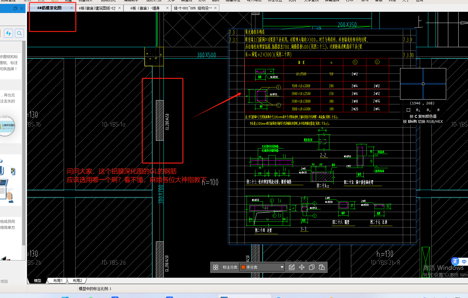Close the 6#铝模深化图 tab

pos(72,8)
